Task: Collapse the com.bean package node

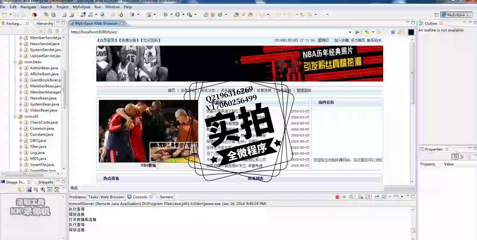Action: point(15,62)
